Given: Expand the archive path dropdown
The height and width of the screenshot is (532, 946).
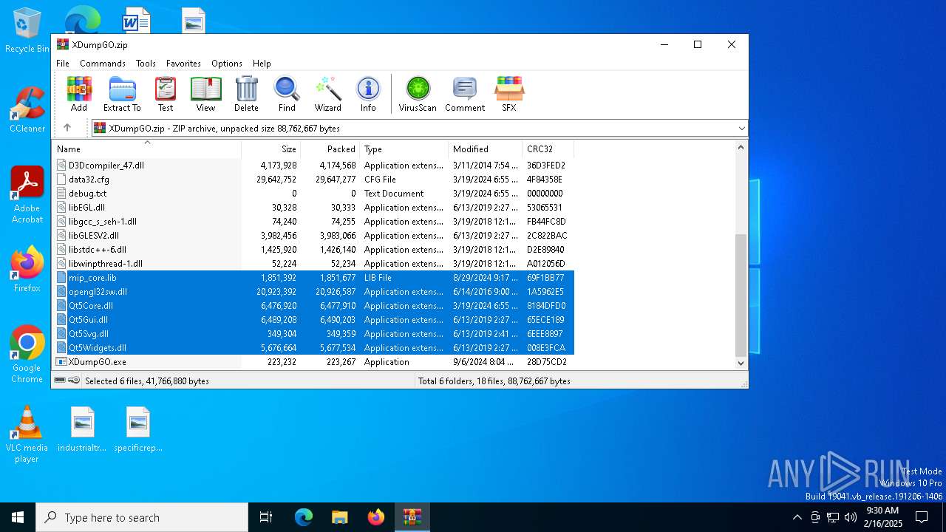Looking at the screenshot, I should 741,129.
